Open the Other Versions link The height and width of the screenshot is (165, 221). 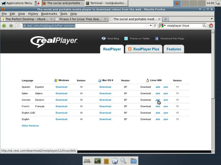coord(30,126)
